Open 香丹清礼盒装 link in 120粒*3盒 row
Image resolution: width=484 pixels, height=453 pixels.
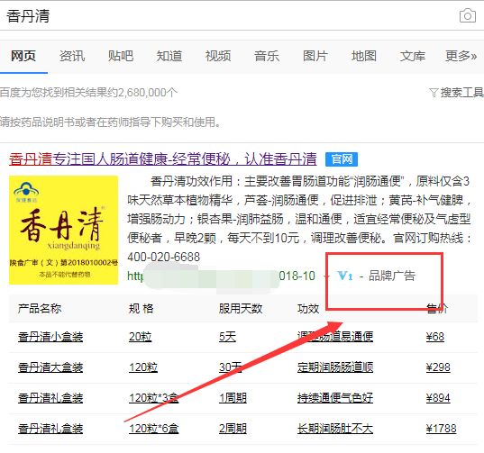point(50,397)
